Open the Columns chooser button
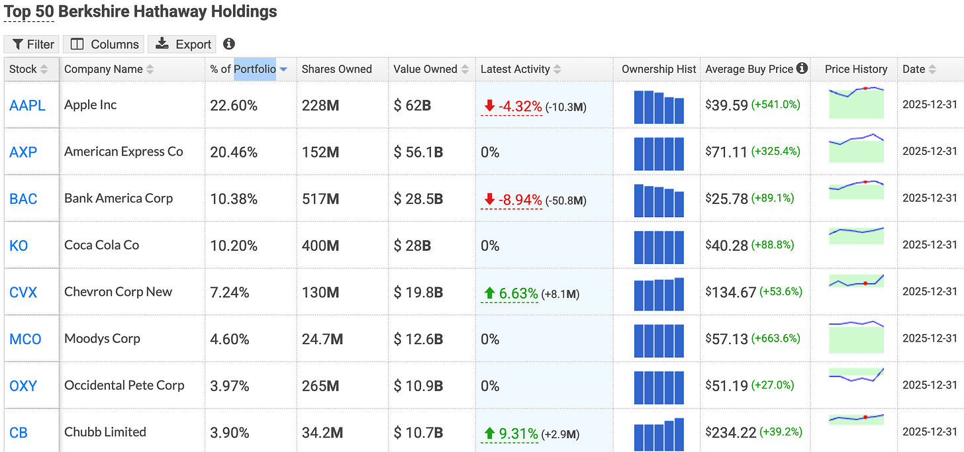 pyautogui.click(x=105, y=44)
